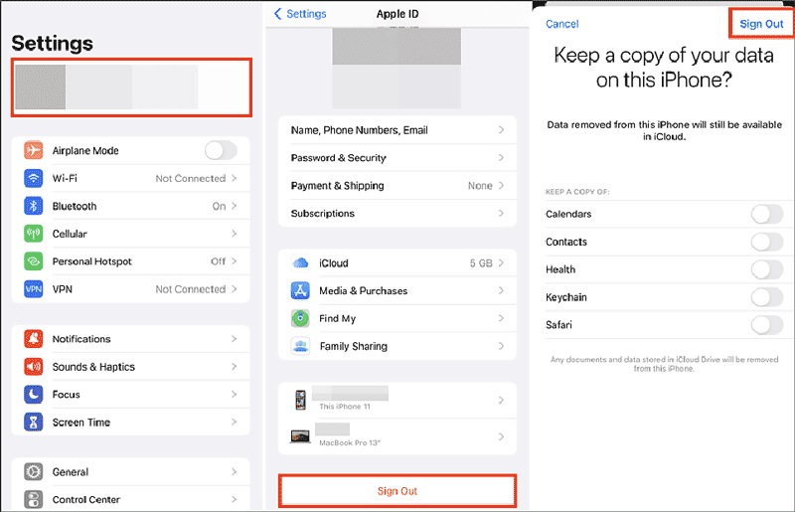Image resolution: width=795 pixels, height=512 pixels.
Task: Open the Apple ID profile banner
Action: tap(131, 87)
